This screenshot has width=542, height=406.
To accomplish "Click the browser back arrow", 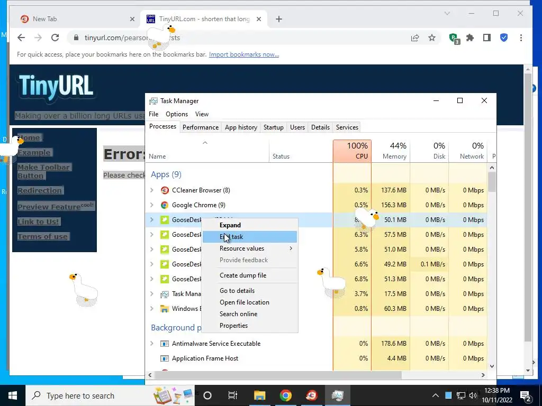I will click(21, 38).
